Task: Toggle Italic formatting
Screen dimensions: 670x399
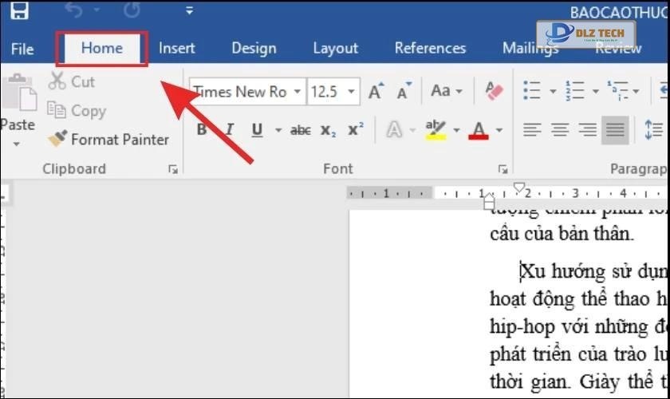Action: click(x=230, y=129)
